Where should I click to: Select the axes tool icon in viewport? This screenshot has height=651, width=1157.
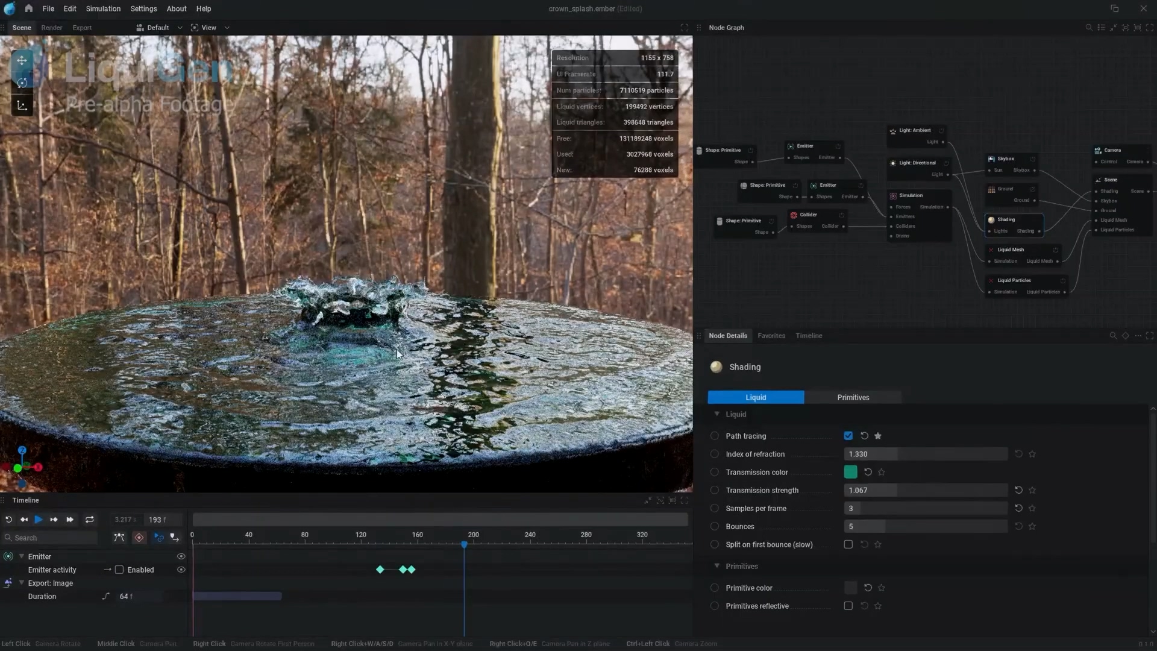[22, 105]
